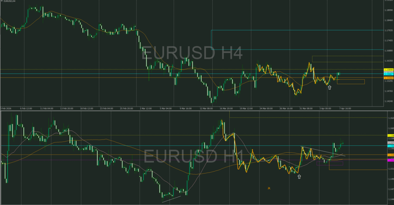The image size is (394, 205).
Task: Click the up arrow marker on H1 chart
Action: 299,177
